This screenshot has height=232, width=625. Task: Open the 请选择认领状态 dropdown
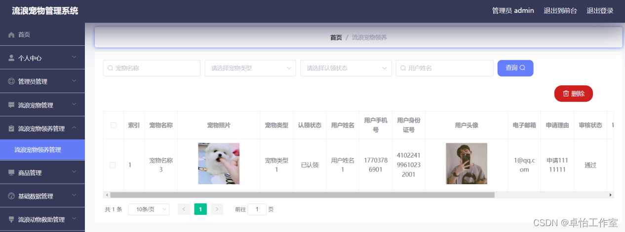[x=346, y=68]
